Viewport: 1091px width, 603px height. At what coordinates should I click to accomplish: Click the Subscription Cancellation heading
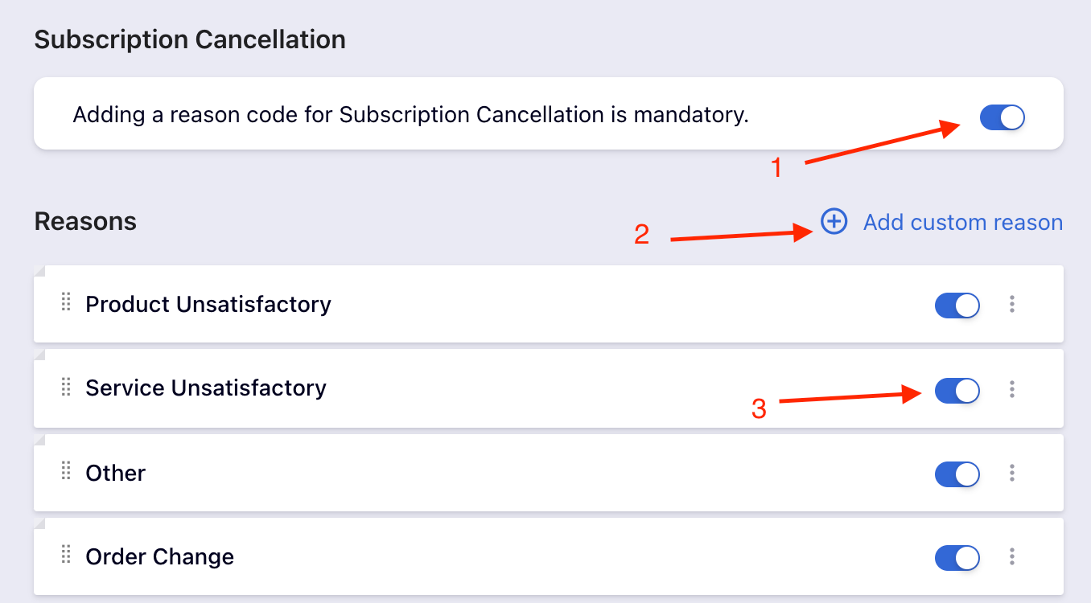click(190, 39)
